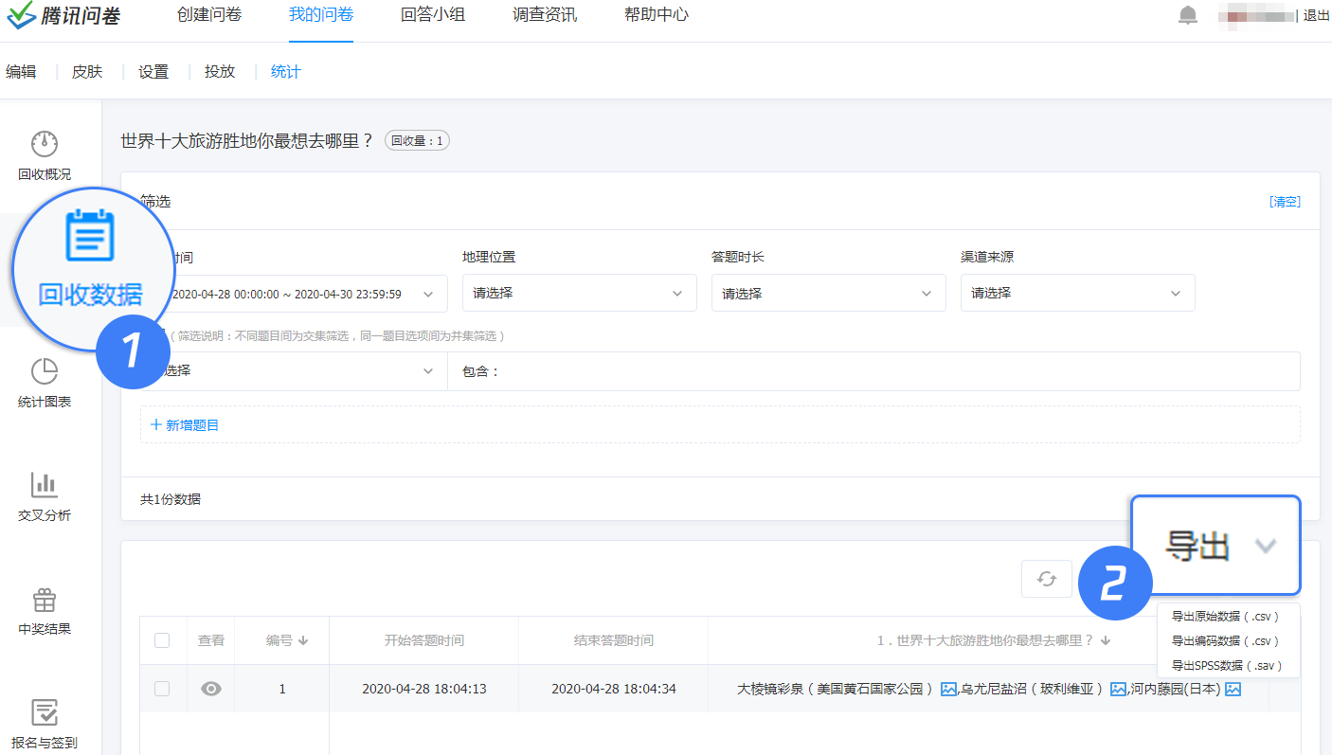The width and height of the screenshot is (1332, 755).
Task: Expand the 地理位置 dropdown
Action: (579, 294)
